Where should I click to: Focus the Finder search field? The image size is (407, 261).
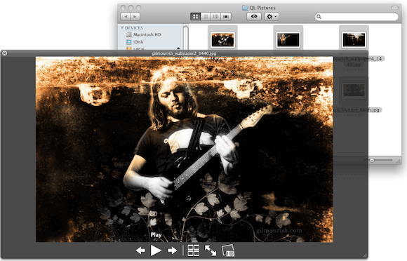(x=356, y=17)
